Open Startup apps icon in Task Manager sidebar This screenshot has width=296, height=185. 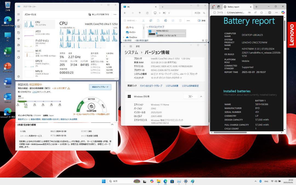[19, 39]
